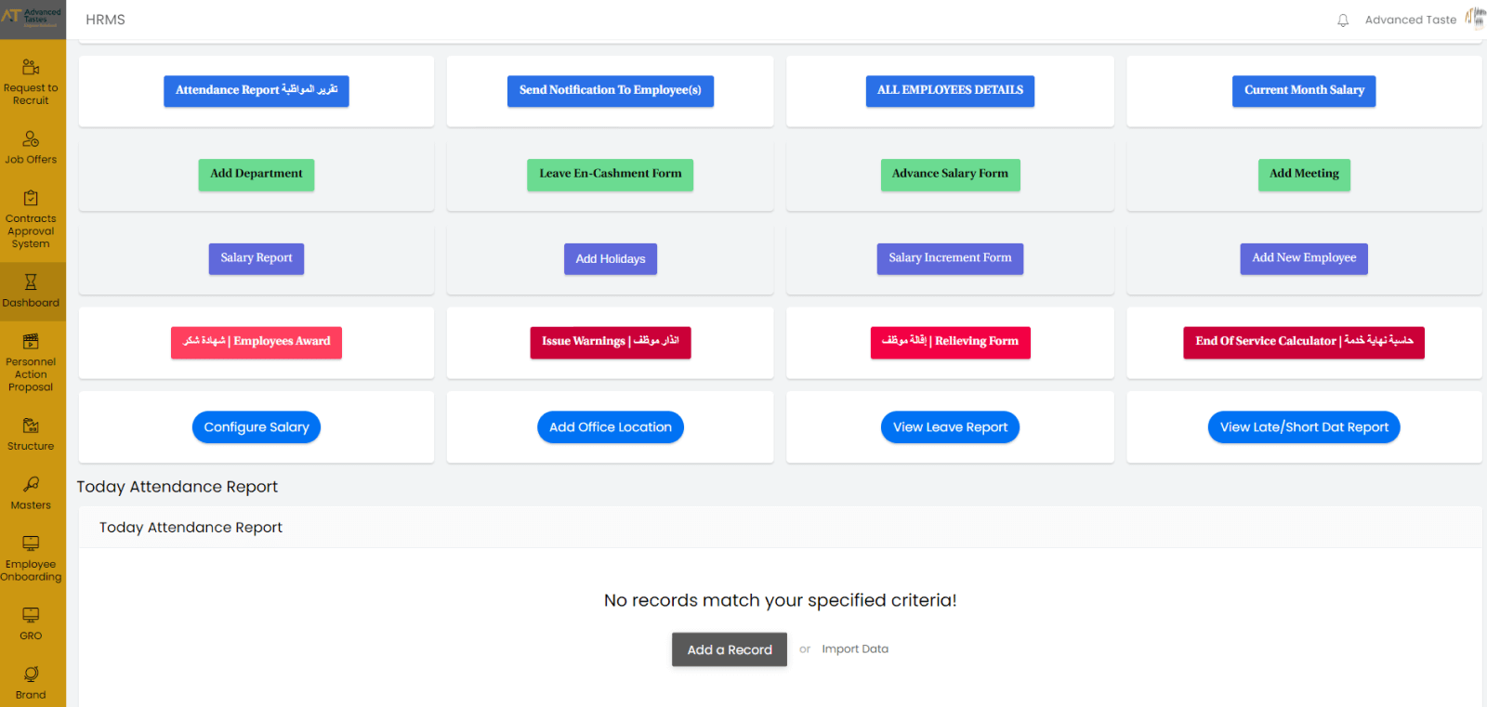Image resolution: width=1487 pixels, height=707 pixels.
Task: Click the GRO sidebar icon
Action: point(31,615)
